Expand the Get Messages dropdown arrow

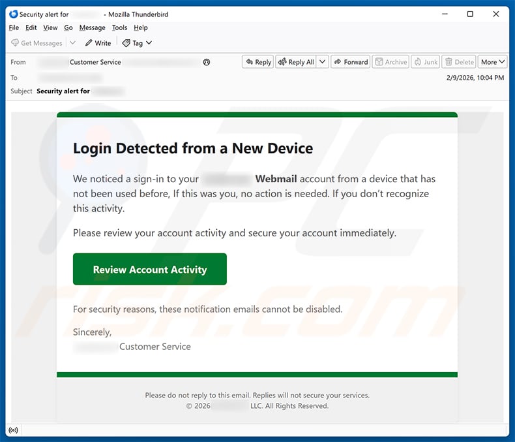pos(72,42)
